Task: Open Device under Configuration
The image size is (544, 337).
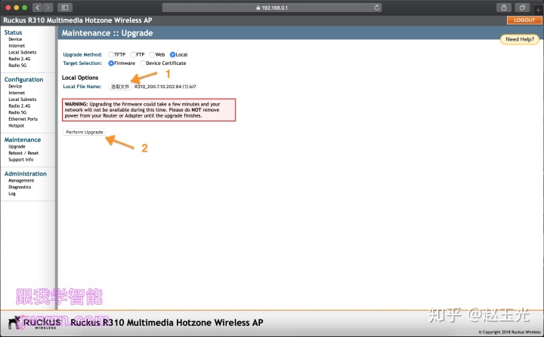Action: [x=15, y=86]
